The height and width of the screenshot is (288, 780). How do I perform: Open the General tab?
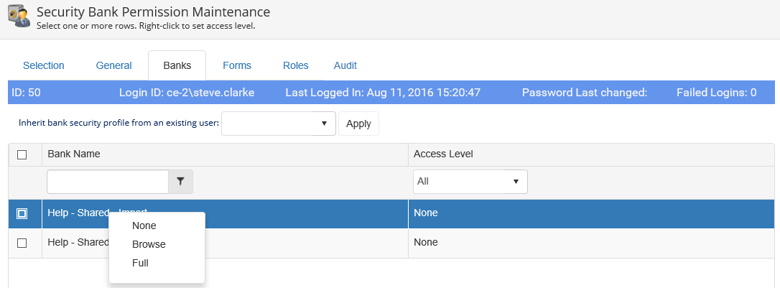pyautogui.click(x=113, y=65)
